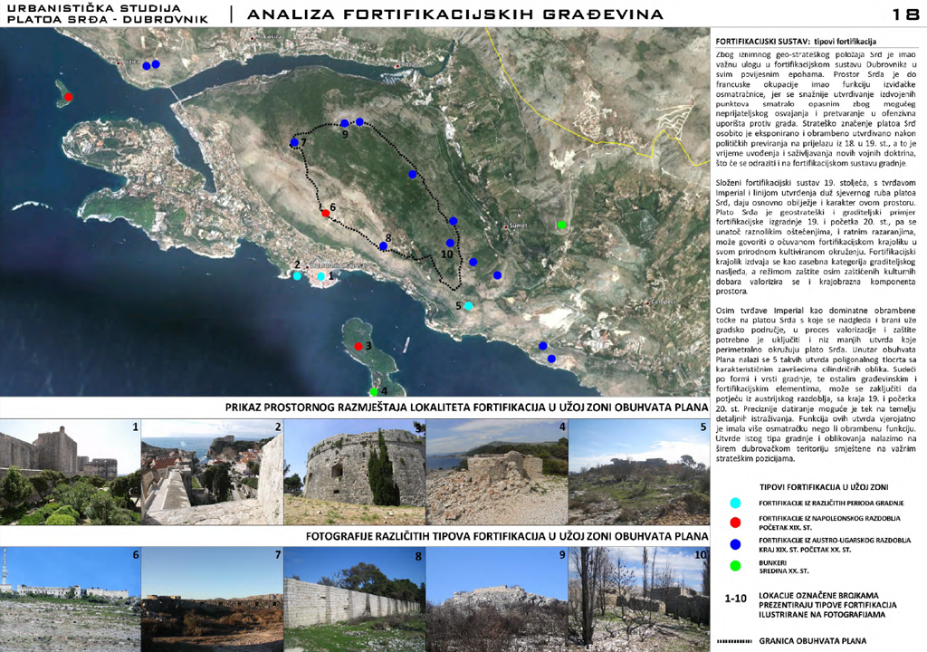Select the green marker labeled 4
Image resolution: width=927 pixels, height=652 pixels.
tap(374, 391)
